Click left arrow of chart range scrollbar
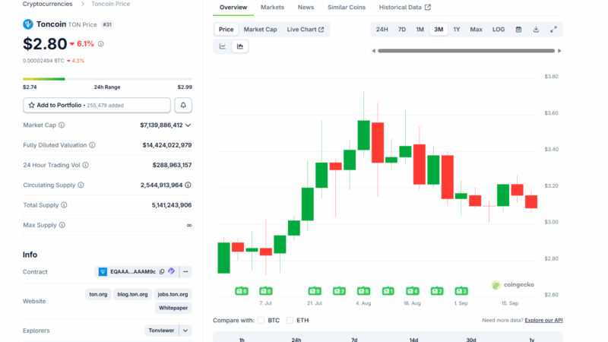This screenshot has height=342, width=608. coord(373,51)
